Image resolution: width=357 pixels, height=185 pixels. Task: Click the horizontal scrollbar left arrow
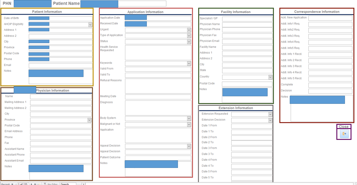[84, 184]
